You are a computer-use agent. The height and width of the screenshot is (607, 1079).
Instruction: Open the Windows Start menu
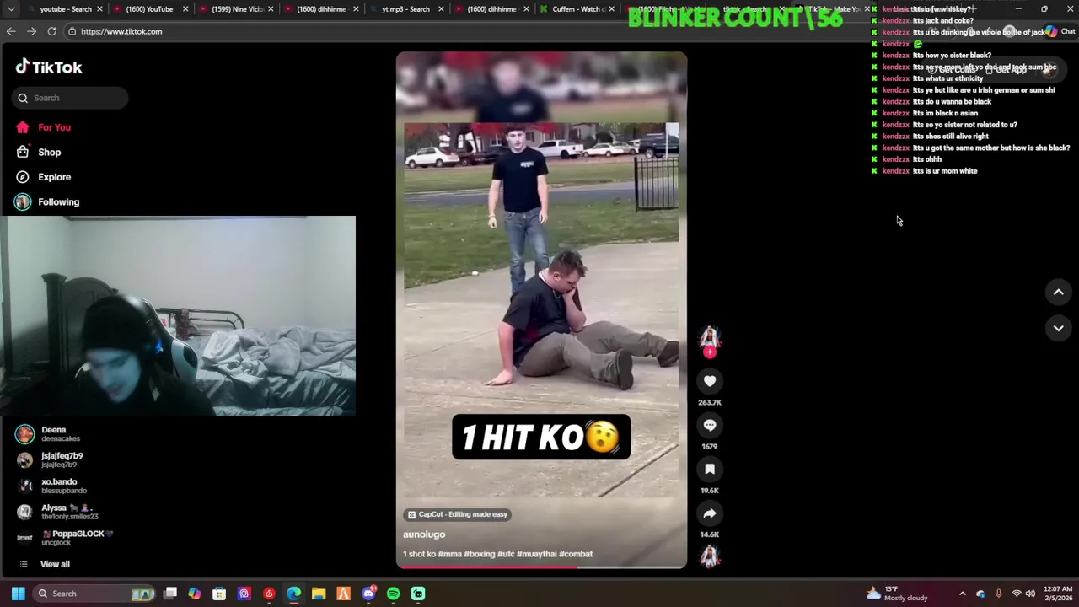tap(18, 594)
